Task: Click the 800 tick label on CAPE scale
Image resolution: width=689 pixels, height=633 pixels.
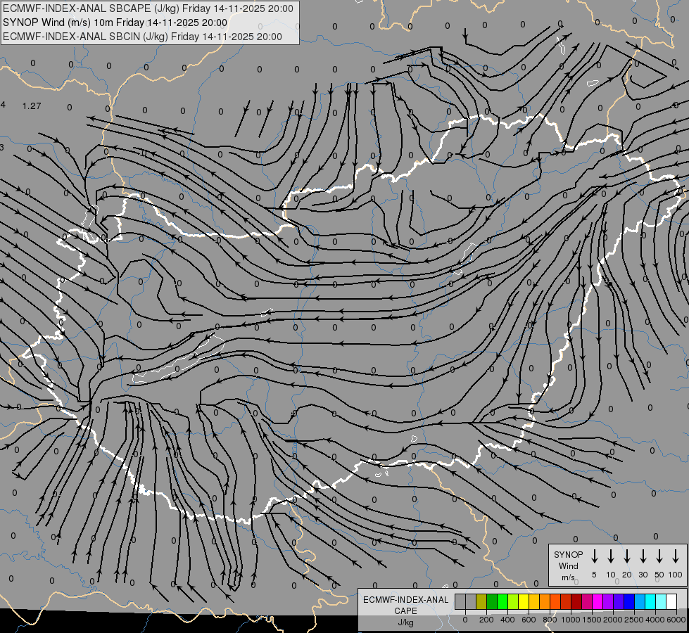Action: [550, 620]
